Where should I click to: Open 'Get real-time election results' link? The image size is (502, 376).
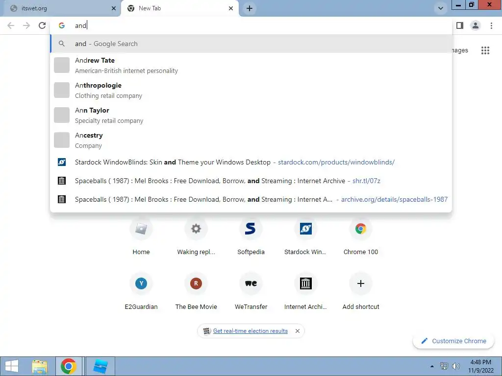pos(251,331)
